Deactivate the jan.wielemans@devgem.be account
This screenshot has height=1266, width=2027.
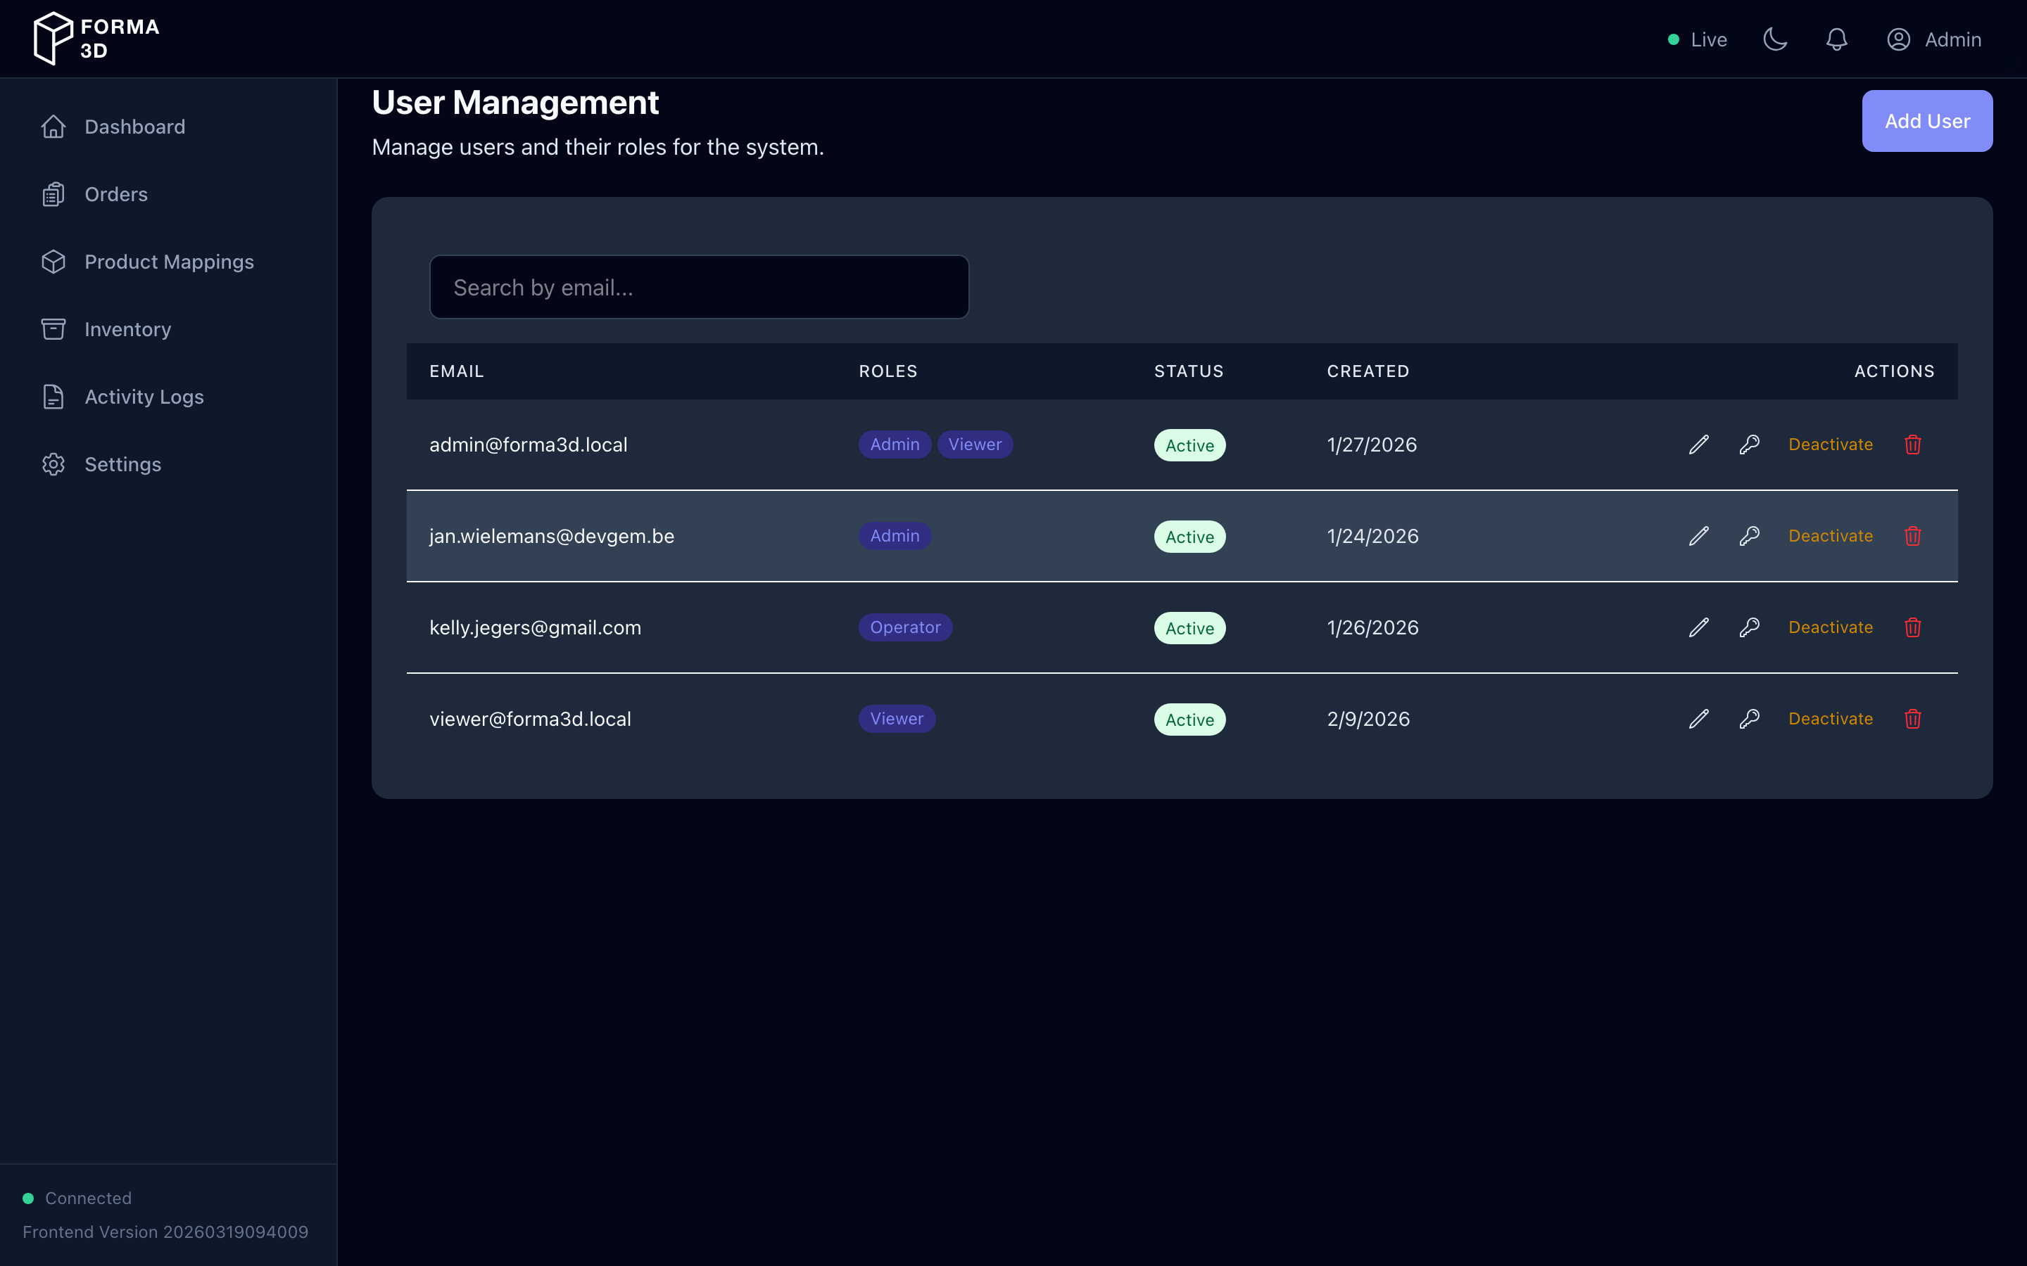(x=1830, y=536)
